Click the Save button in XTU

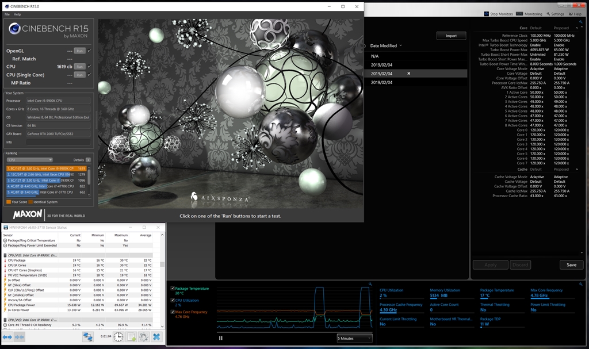(571, 265)
